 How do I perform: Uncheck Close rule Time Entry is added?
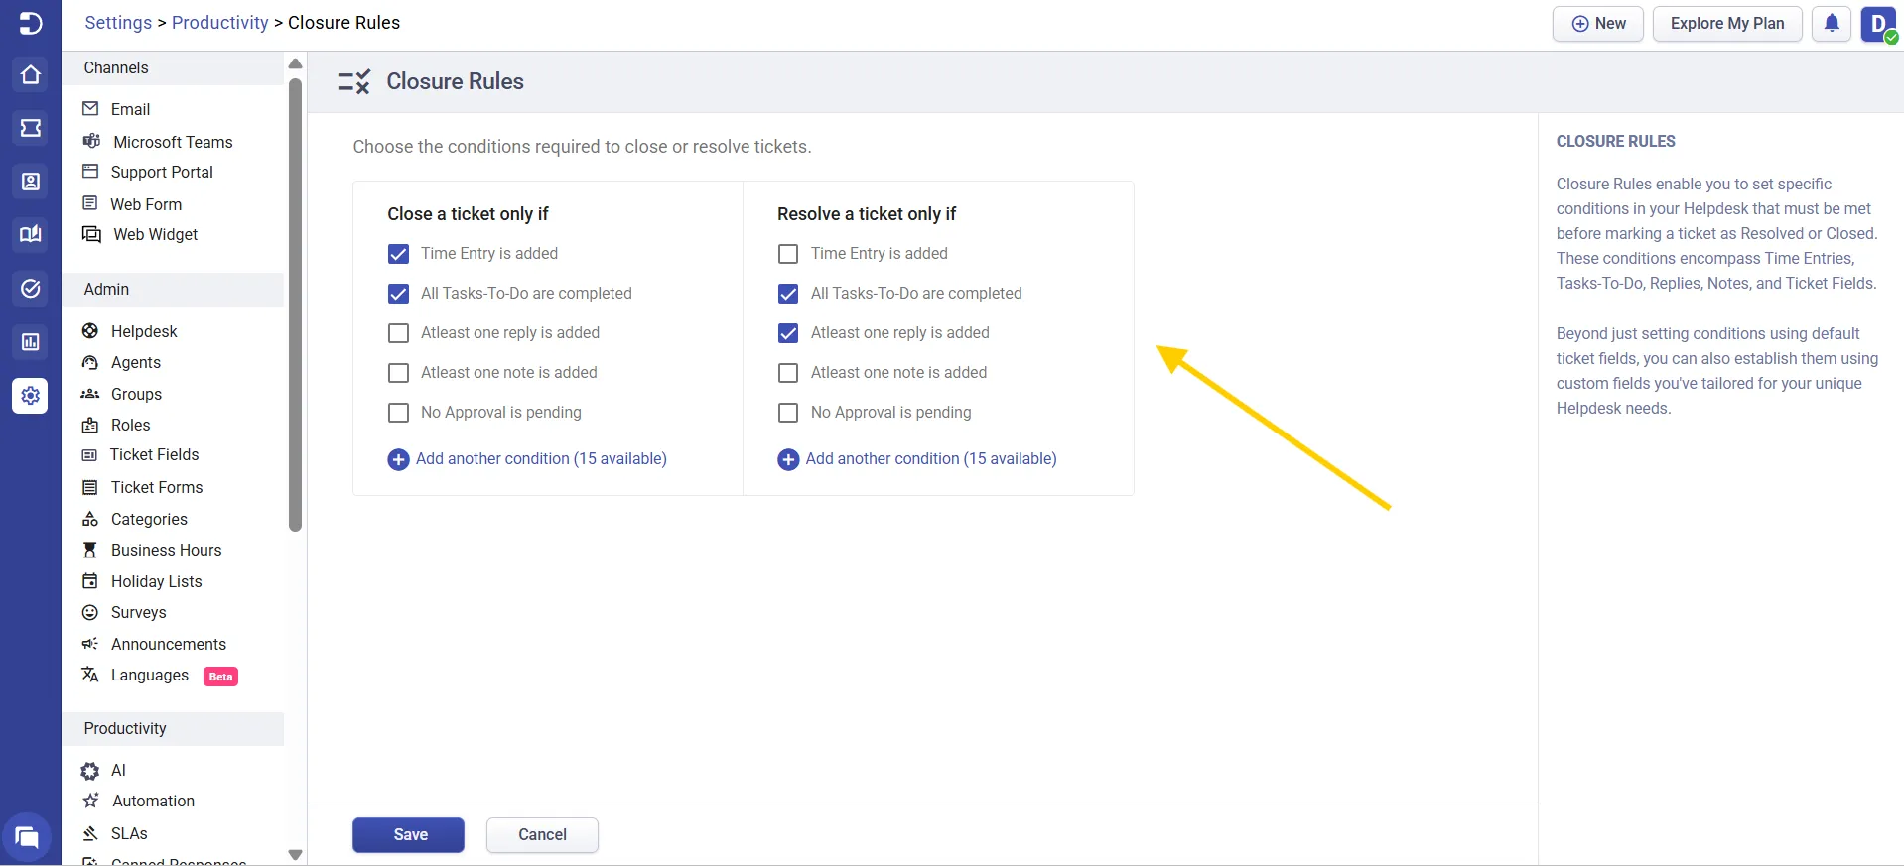(x=398, y=254)
